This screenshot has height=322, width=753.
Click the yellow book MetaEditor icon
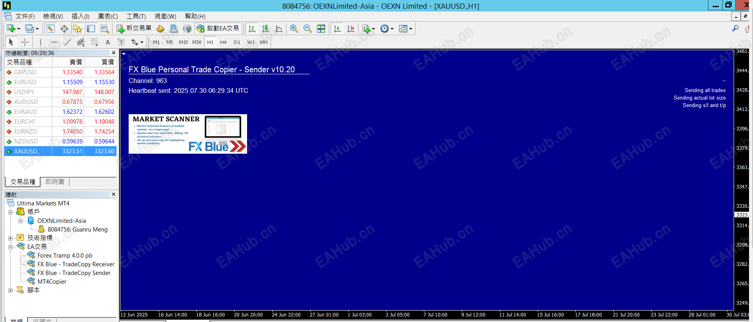(160, 28)
